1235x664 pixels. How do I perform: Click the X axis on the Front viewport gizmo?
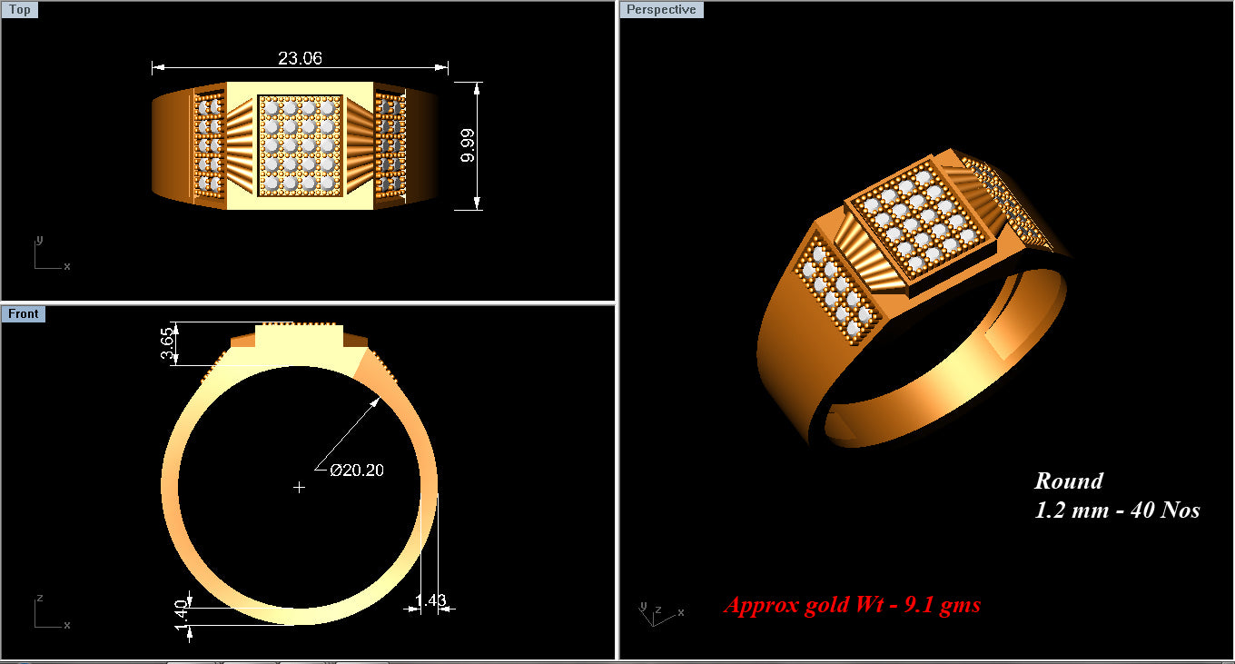pyautogui.click(x=67, y=624)
